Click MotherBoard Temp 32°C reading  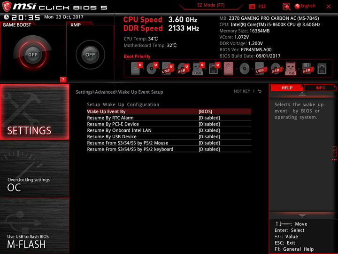coord(150,45)
